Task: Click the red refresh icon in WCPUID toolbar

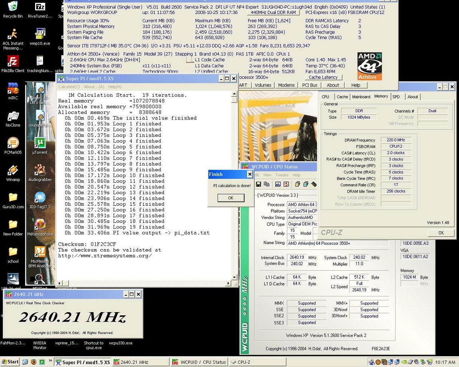Action: point(286,184)
